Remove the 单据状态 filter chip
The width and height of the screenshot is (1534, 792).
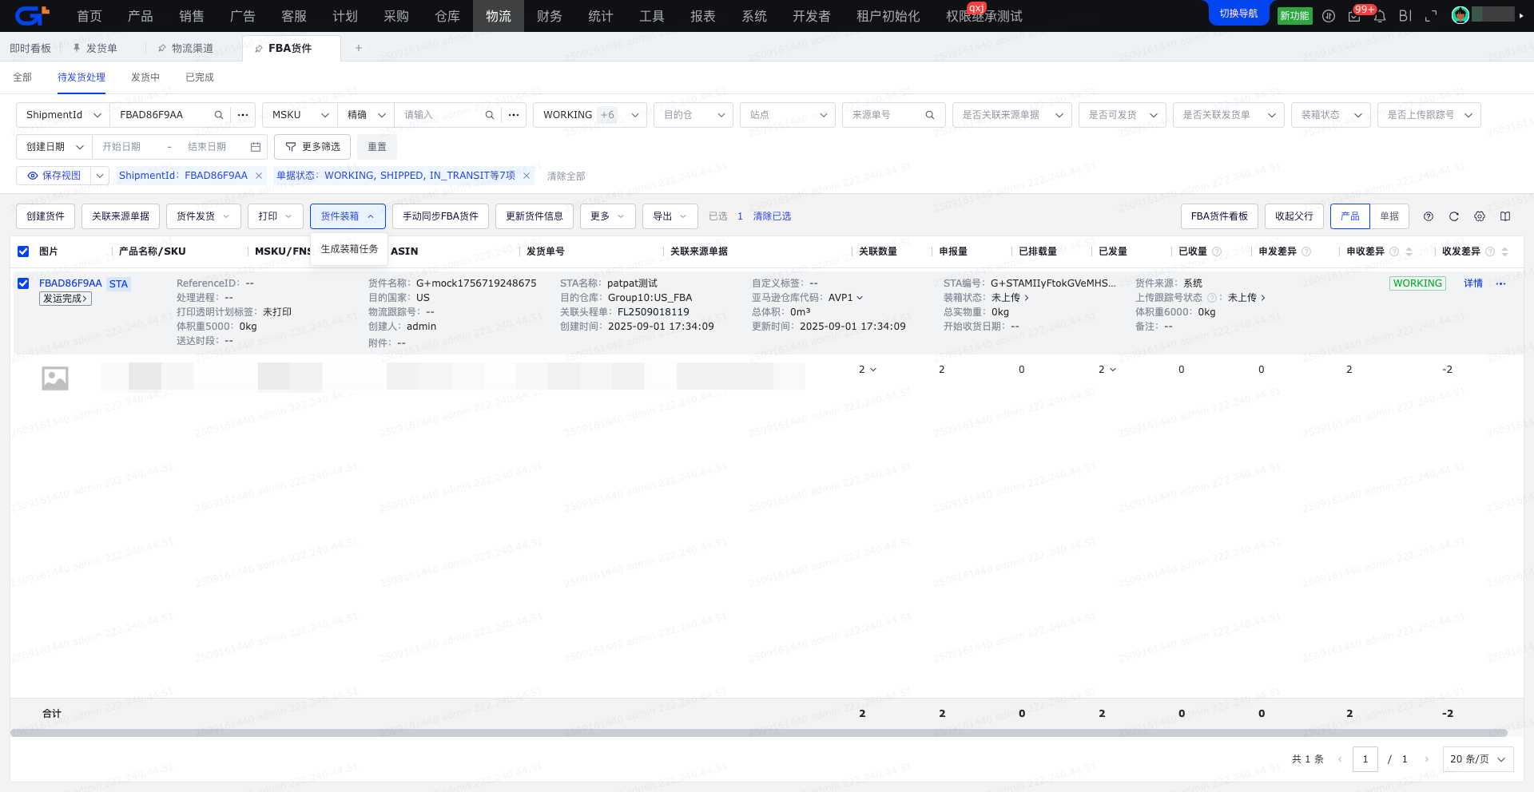(x=527, y=176)
